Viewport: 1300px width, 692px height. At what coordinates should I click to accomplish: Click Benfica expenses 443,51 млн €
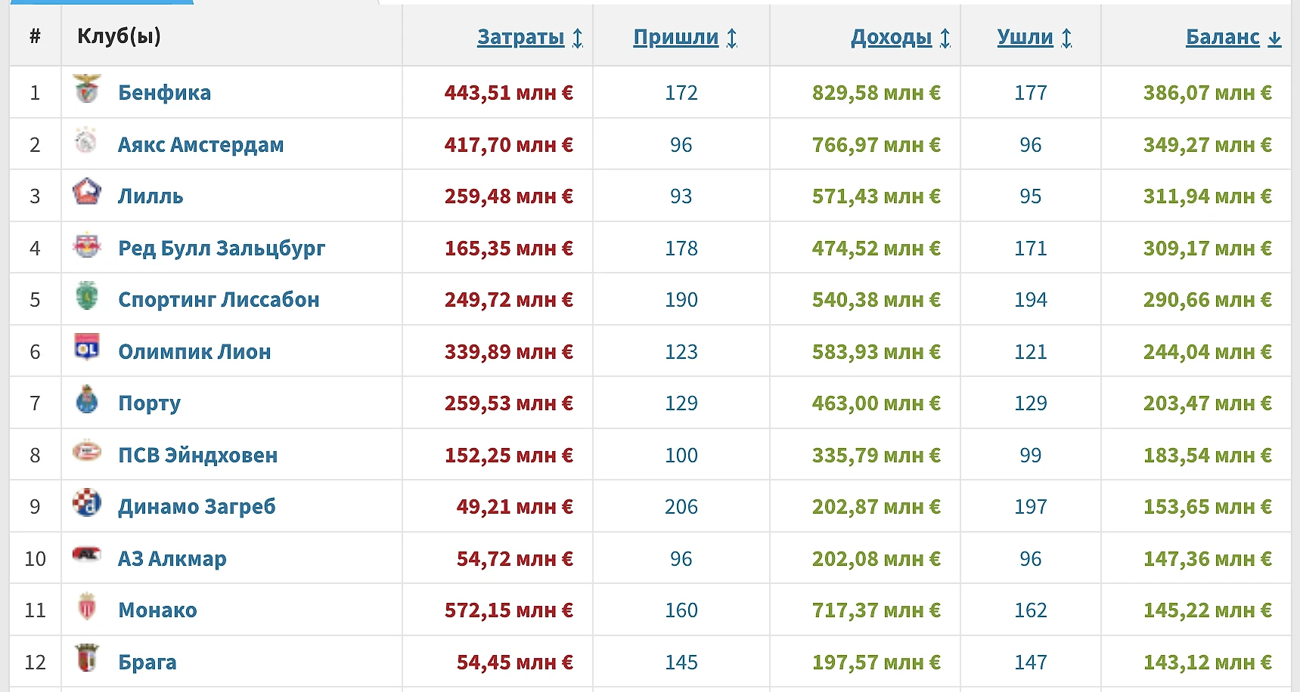click(x=509, y=92)
